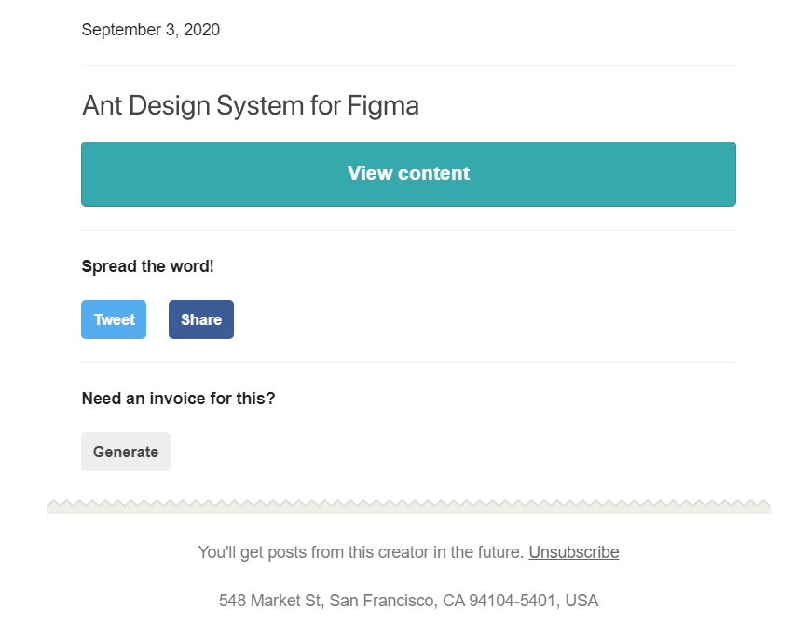Click the 548 Market St address line
The image size is (807, 637).
pyautogui.click(x=409, y=601)
